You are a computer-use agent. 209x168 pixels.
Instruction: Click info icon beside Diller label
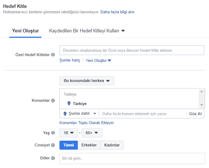coord(53,158)
